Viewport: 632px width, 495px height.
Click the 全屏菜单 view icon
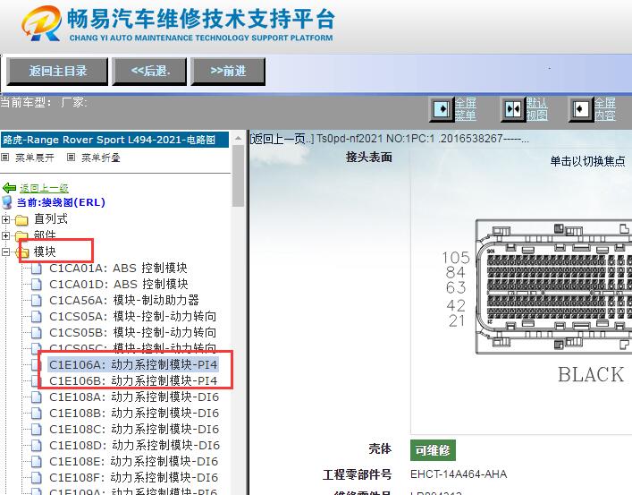tap(442, 109)
